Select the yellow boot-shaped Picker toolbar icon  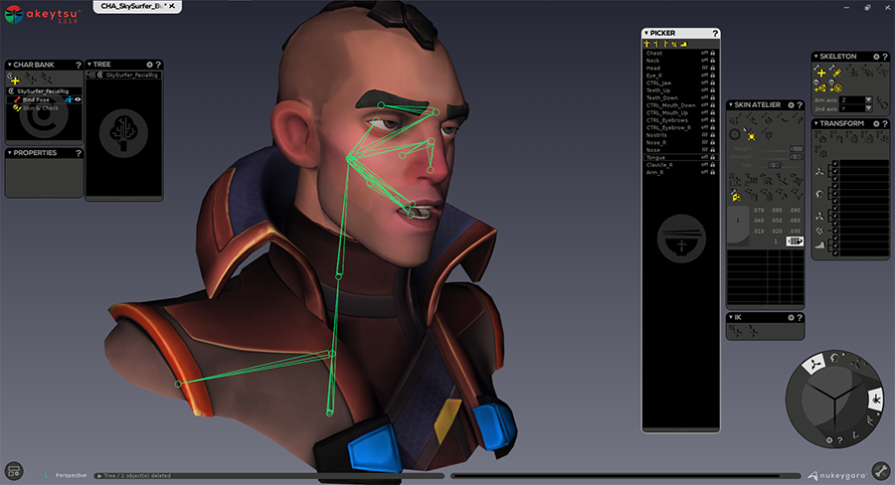coord(684,44)
